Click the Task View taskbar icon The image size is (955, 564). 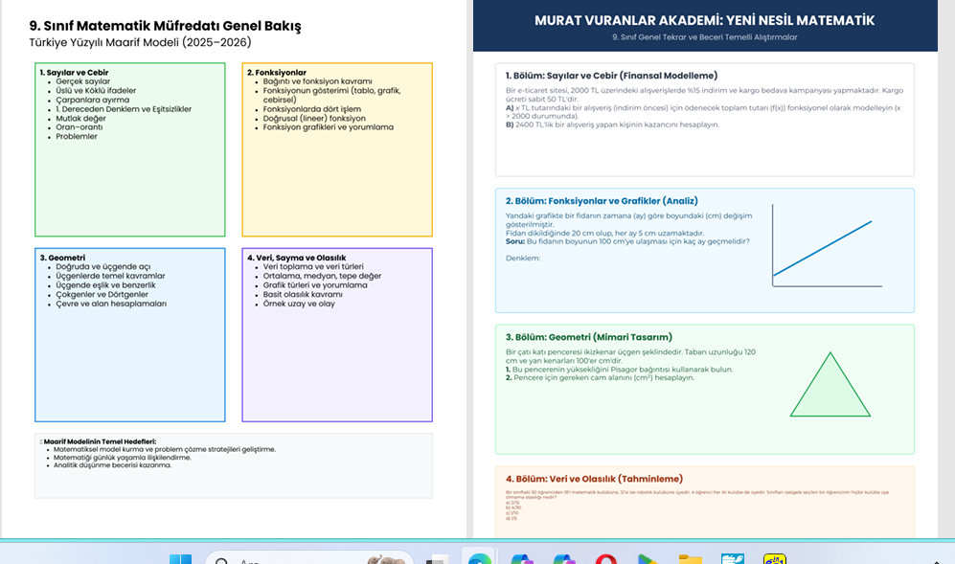pyautogui.click(x=438, y=559)
